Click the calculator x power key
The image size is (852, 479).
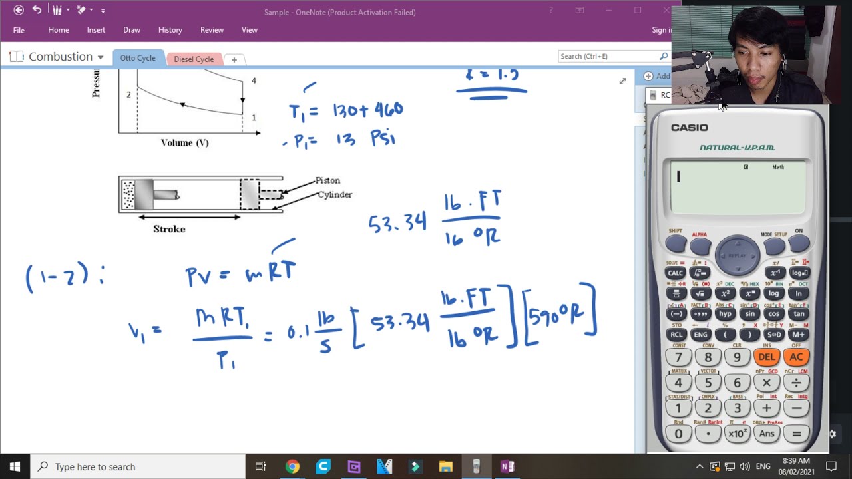[x=749, y=293]
